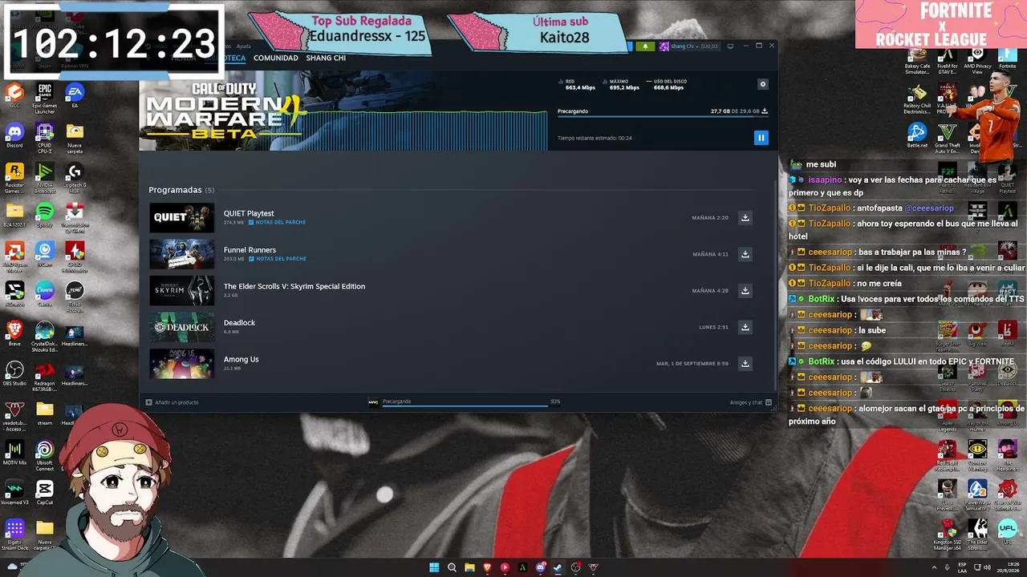
Task: Open the SHANG CHI profile tab
Action: 326,58
